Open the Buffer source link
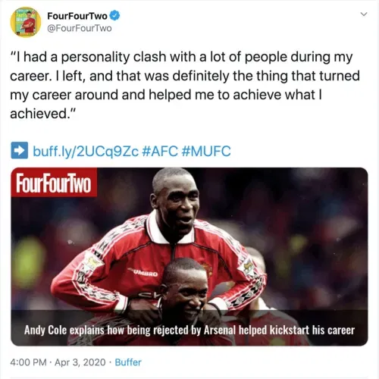The width and height of the screenshot is (379, 379). [x=128, y=362]
